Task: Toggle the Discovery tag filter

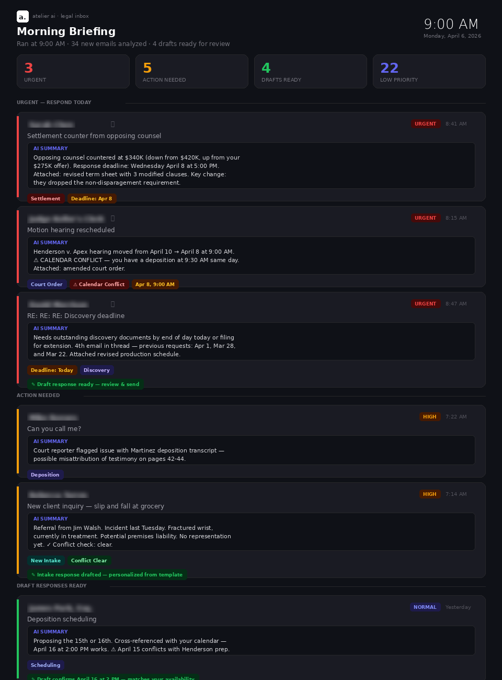Action: tap(97, 370)
